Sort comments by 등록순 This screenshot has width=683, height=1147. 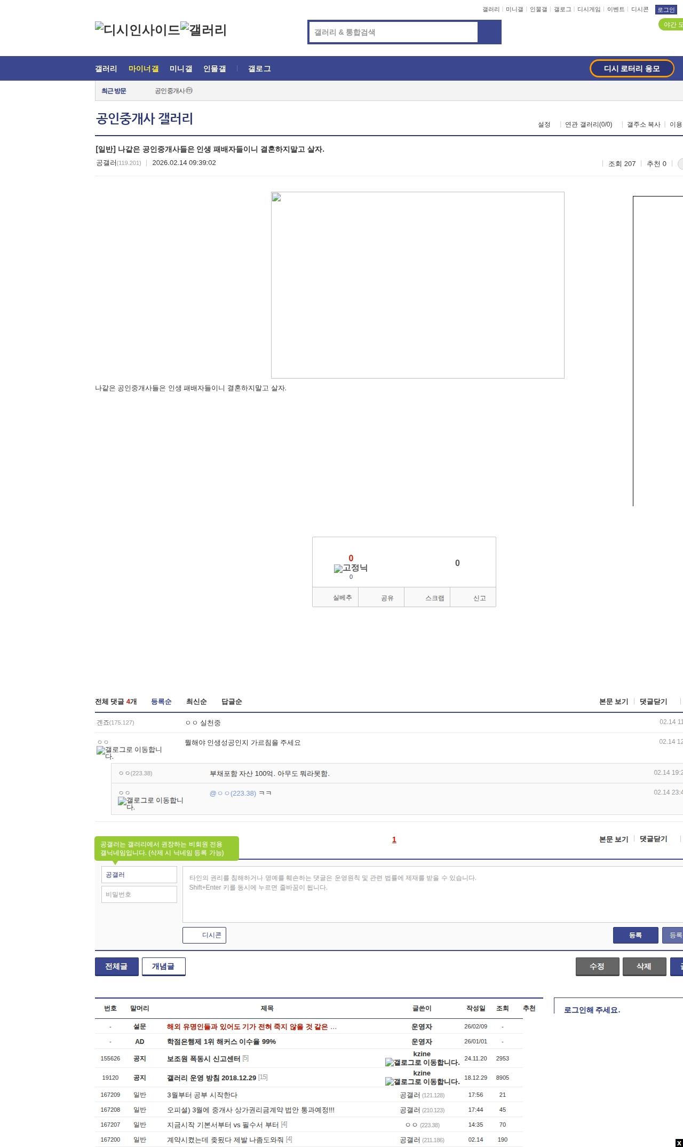[161, 702]
